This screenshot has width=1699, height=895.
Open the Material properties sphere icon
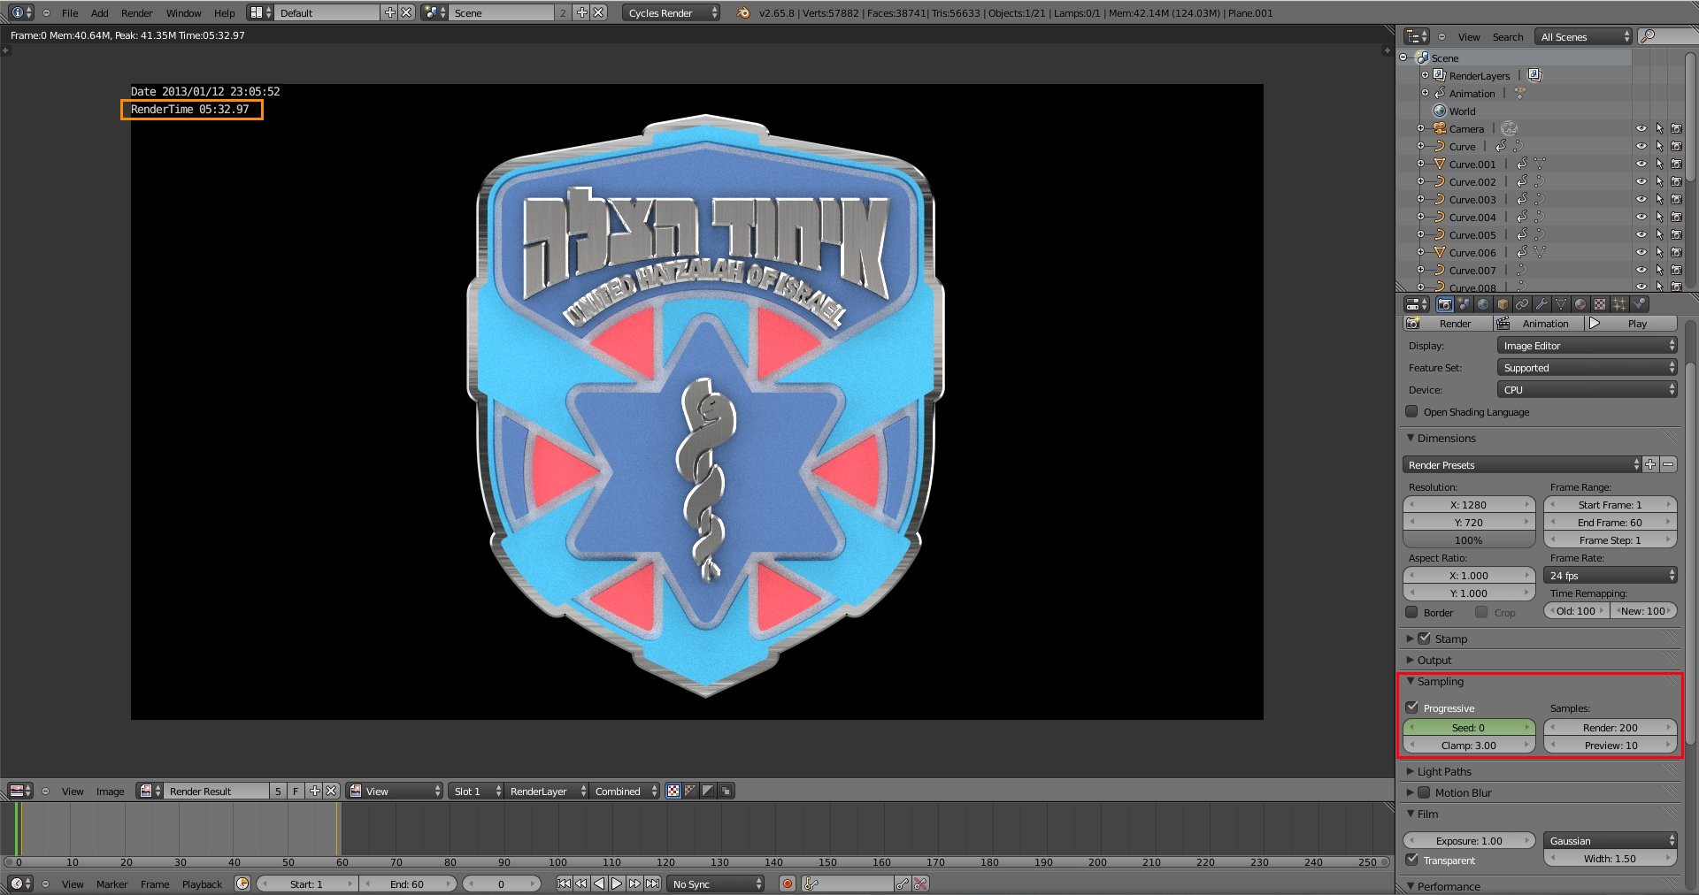(1580, 304)
